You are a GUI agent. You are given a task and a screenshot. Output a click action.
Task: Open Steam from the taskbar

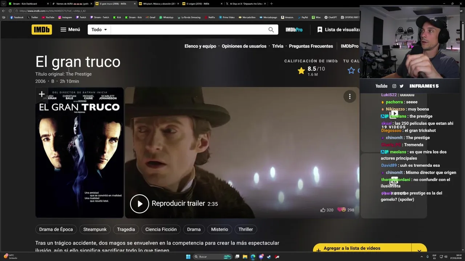[x=269, y=257]
